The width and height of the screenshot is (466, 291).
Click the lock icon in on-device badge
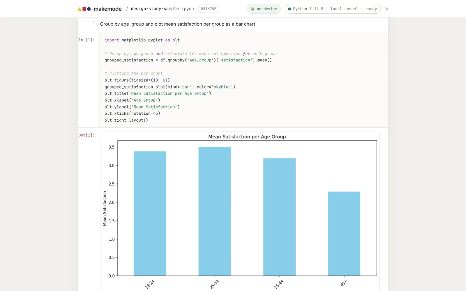(x=253, y=9)
